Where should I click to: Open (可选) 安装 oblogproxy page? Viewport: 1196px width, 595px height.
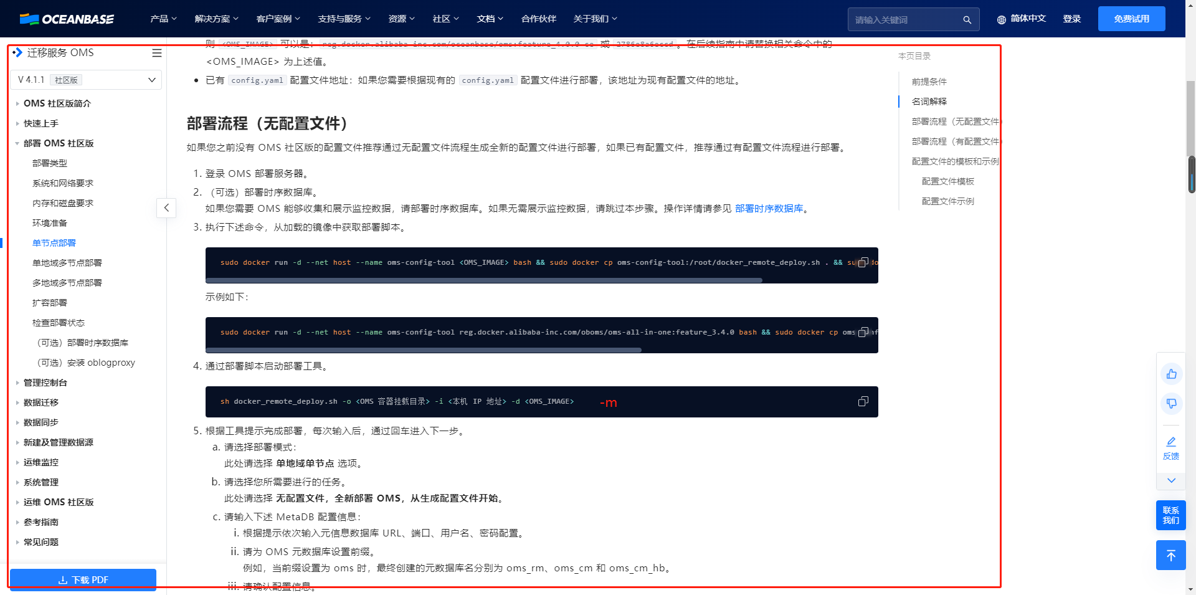pyautogui.click(x=86, y=363)
